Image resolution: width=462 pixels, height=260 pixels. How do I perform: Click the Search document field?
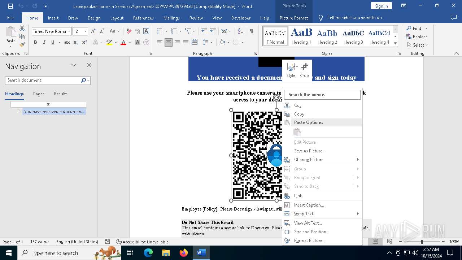point(43,80)
